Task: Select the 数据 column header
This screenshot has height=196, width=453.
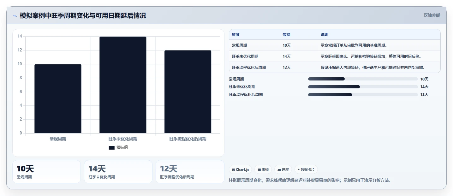Action: pyautogui.click(x=286, y=35)
